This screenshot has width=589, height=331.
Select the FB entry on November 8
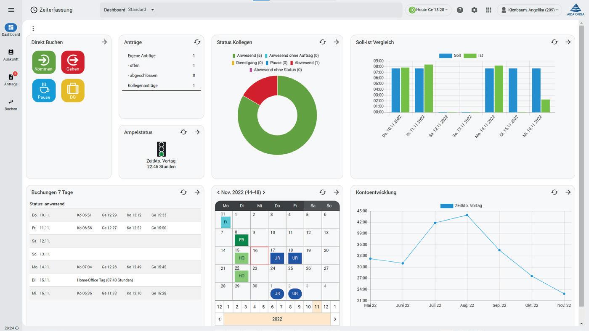pyautogui.click(x=241, y=240)
